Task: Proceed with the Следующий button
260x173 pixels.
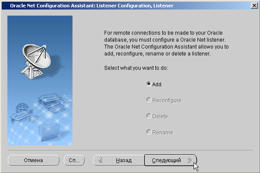Action: [x=171, y=160]
